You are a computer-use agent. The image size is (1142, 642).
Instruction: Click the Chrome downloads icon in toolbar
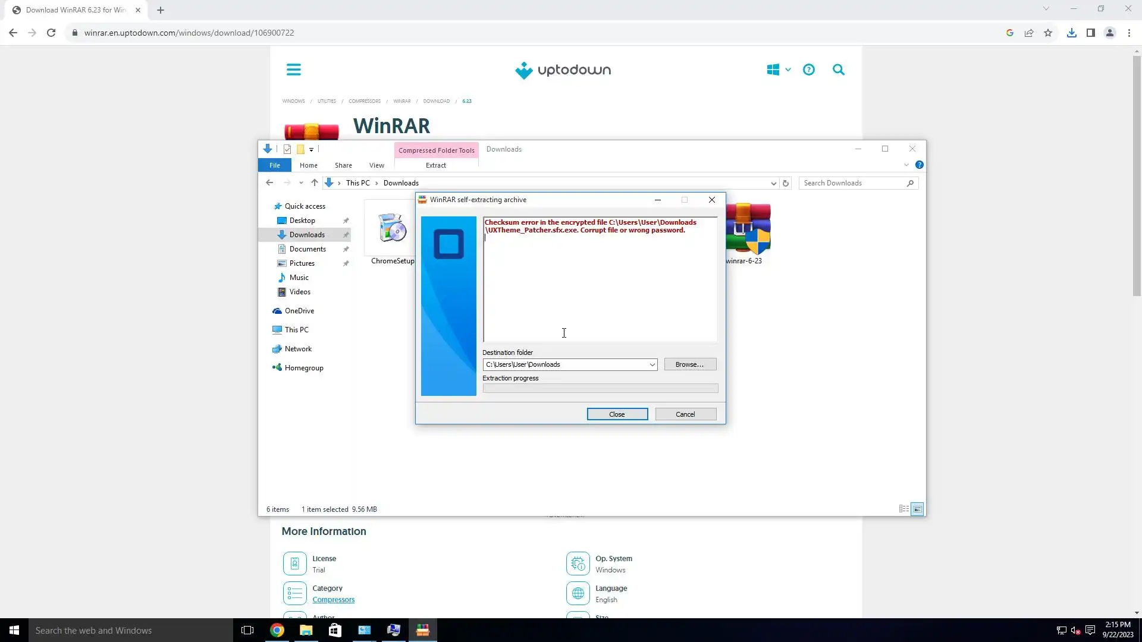(x=1071, y=33)
